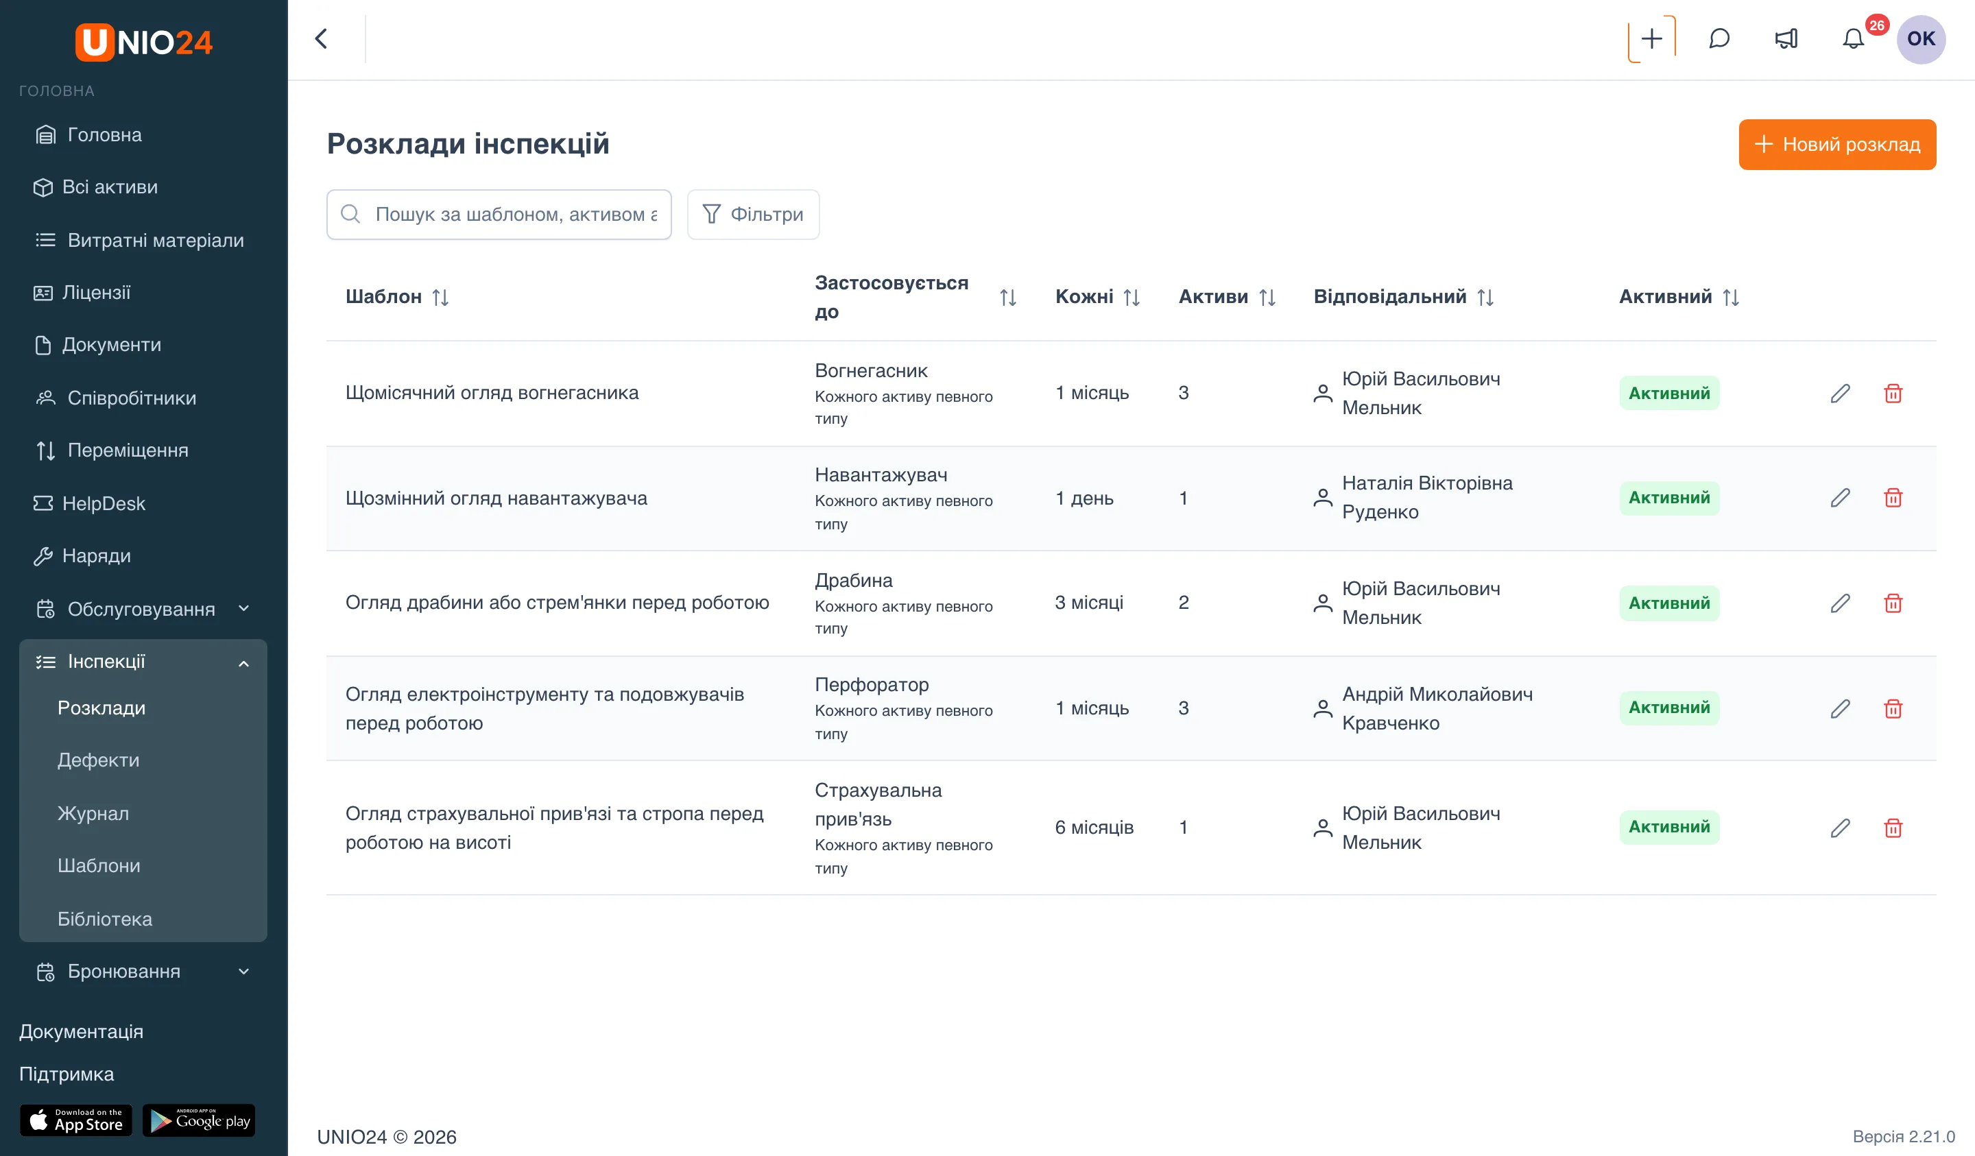
Task: Click the UNIO24 logo
Action: [143, 43]
